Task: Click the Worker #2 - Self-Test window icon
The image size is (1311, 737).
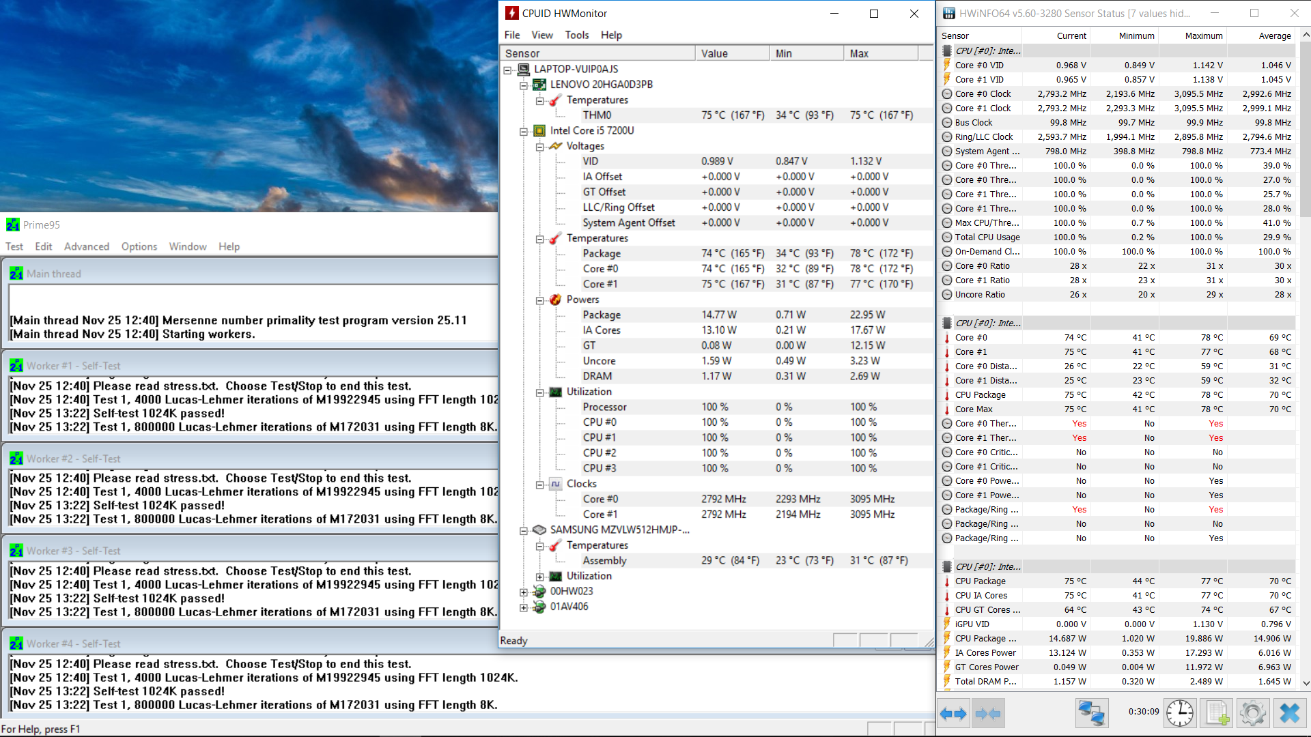Action: pos(16,459)
